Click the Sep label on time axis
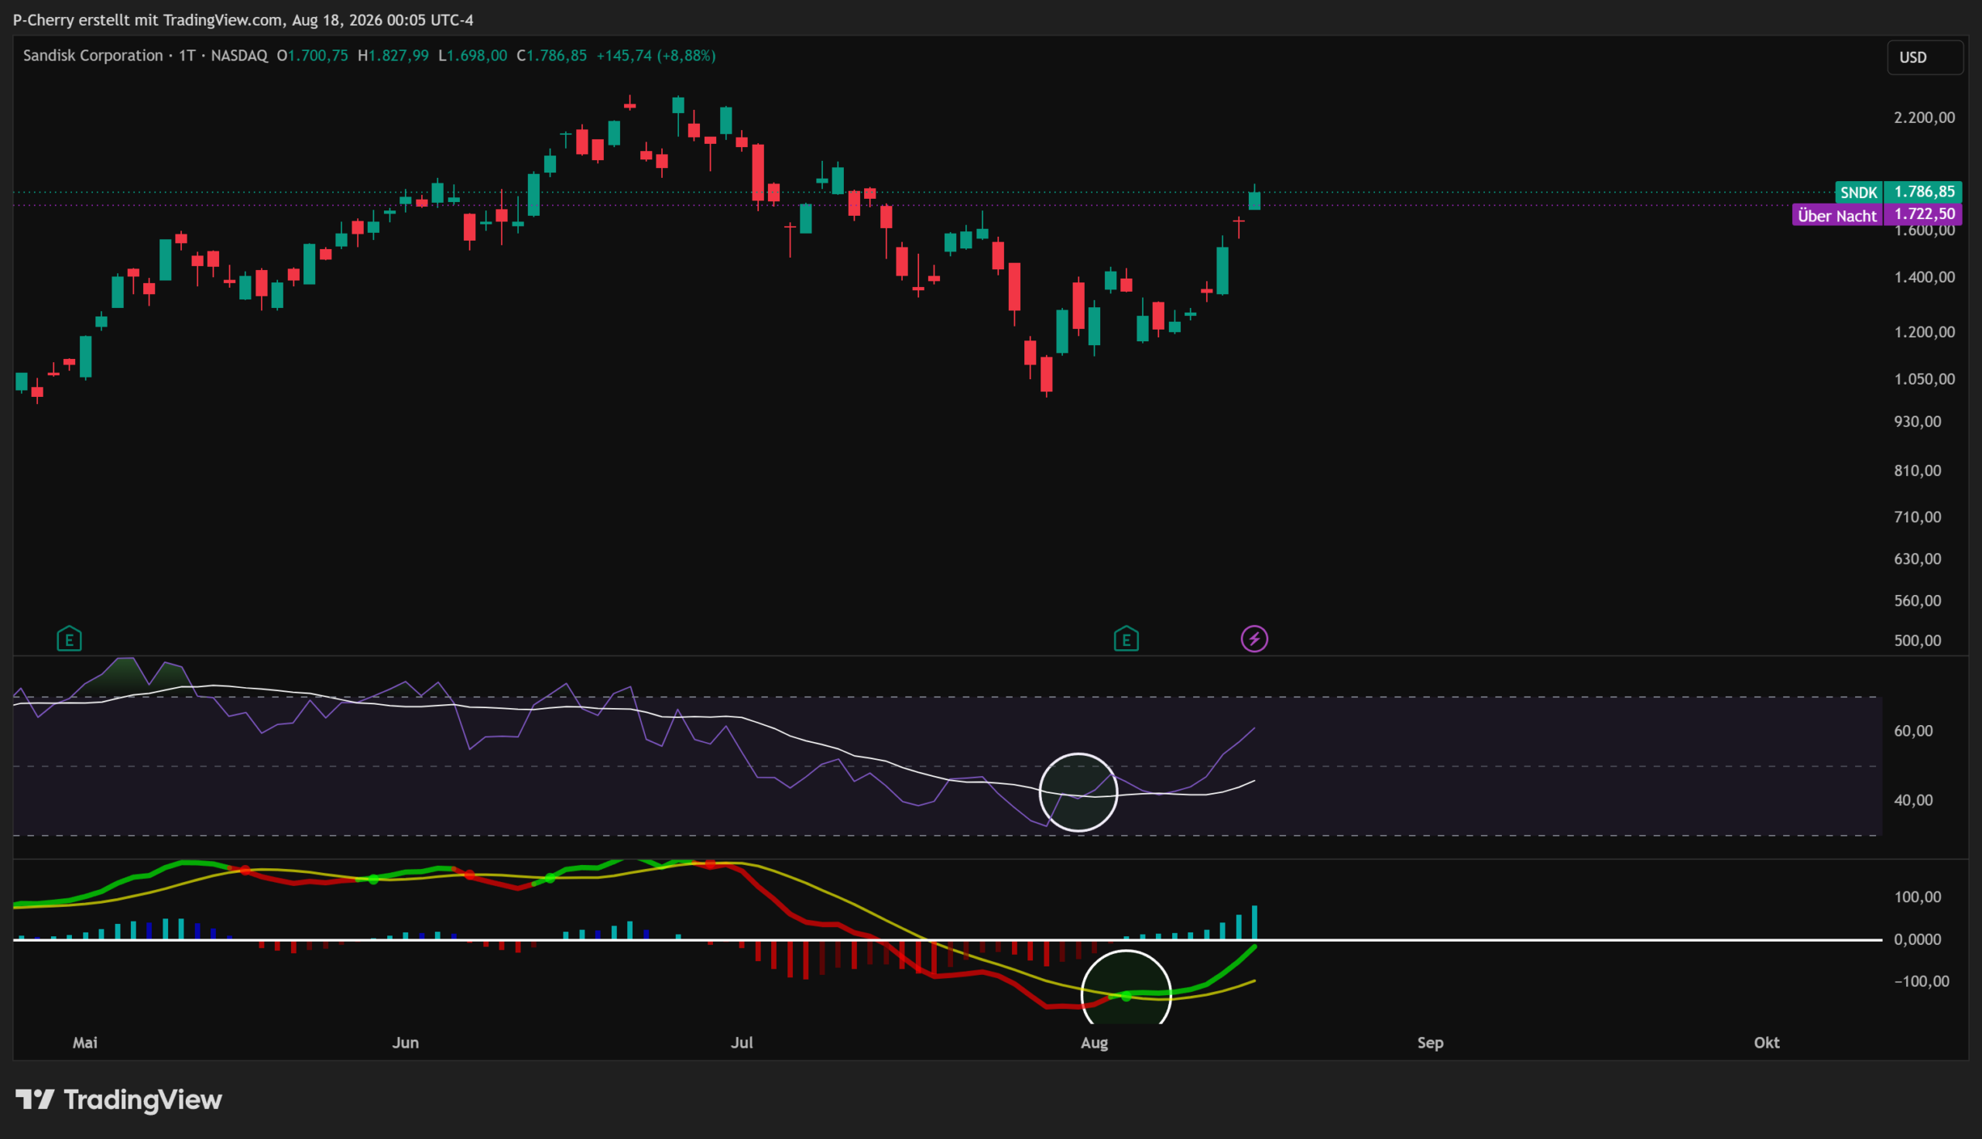This screenshot has height=1139, width=1982. [1430, 1043]
